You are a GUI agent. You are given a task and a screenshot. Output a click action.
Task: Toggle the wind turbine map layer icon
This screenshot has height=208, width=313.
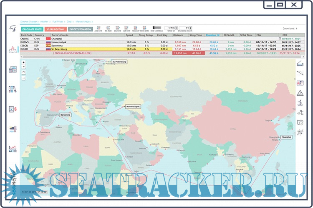tap(300, 103)
